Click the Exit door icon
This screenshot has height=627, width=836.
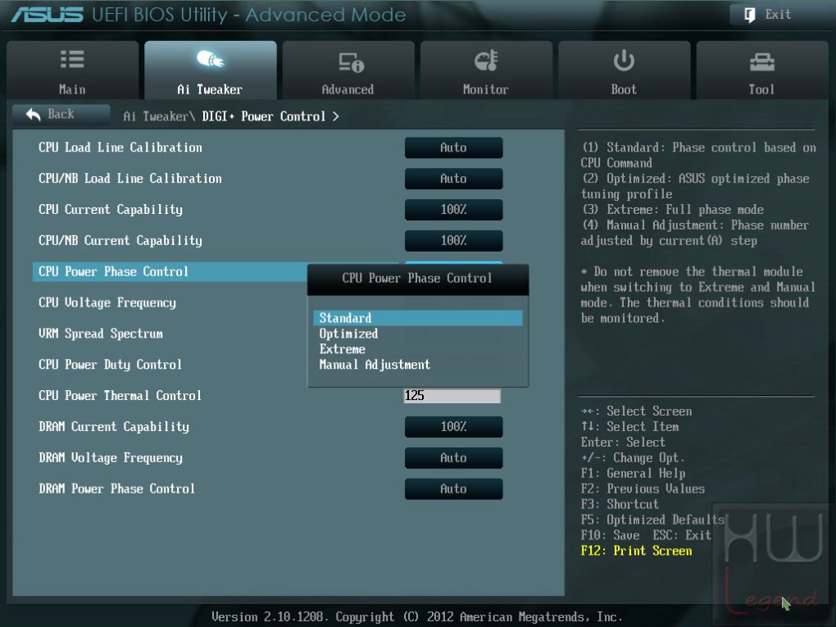(749, 15)
